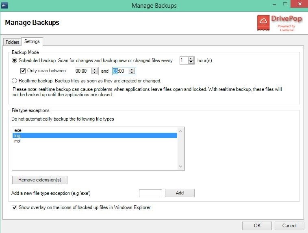Click the 05:00 end time field
308x233 pixels.
pos(121,71)
